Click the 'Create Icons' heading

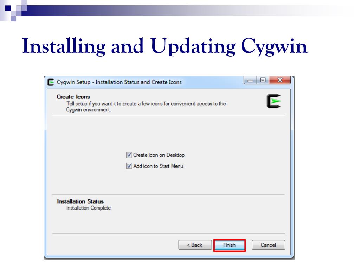(73, 97)
